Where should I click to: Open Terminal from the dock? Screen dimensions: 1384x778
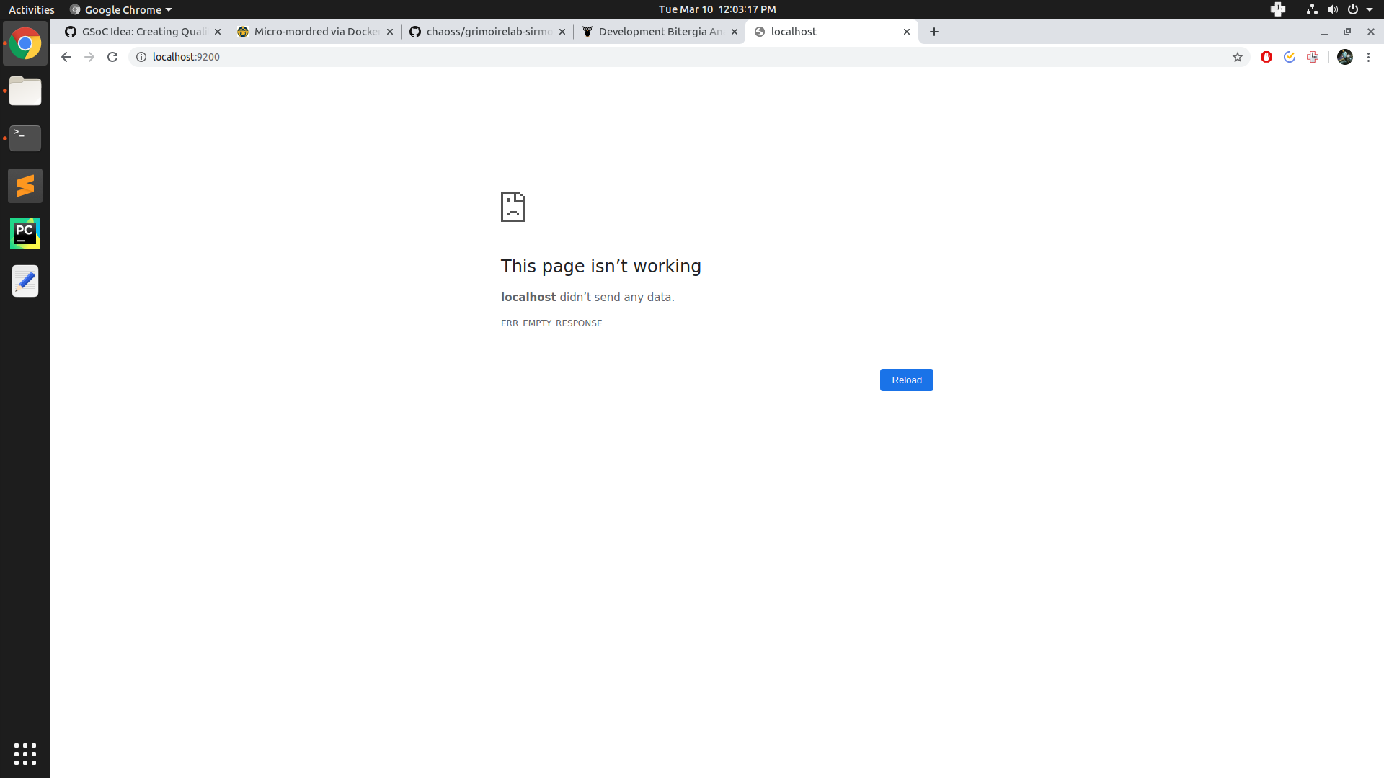[25, 138]
